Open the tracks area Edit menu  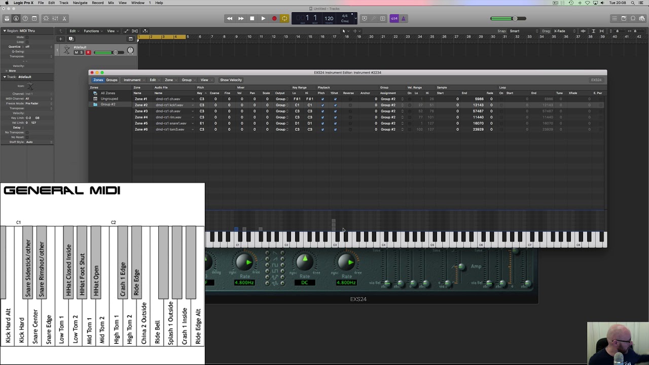74,31
